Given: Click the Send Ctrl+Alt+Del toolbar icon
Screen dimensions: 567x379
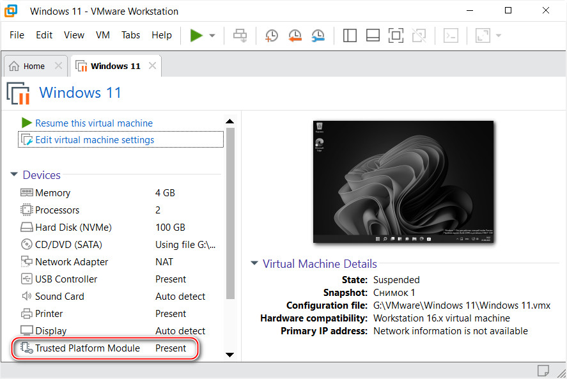Looking at the screenshot, I should (x=240, y=35).
